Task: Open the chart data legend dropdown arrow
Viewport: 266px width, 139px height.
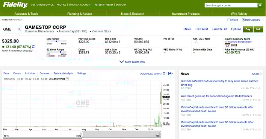Action: click(x=67, y=79)
